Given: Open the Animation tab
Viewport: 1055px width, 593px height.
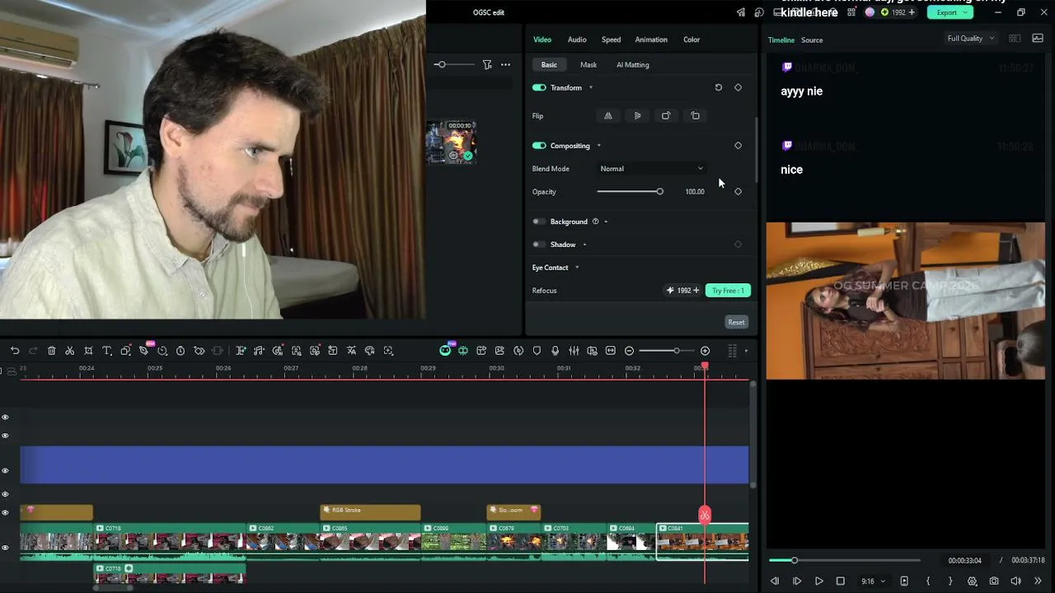Looking at the screenshot, I should coord(651,40).
